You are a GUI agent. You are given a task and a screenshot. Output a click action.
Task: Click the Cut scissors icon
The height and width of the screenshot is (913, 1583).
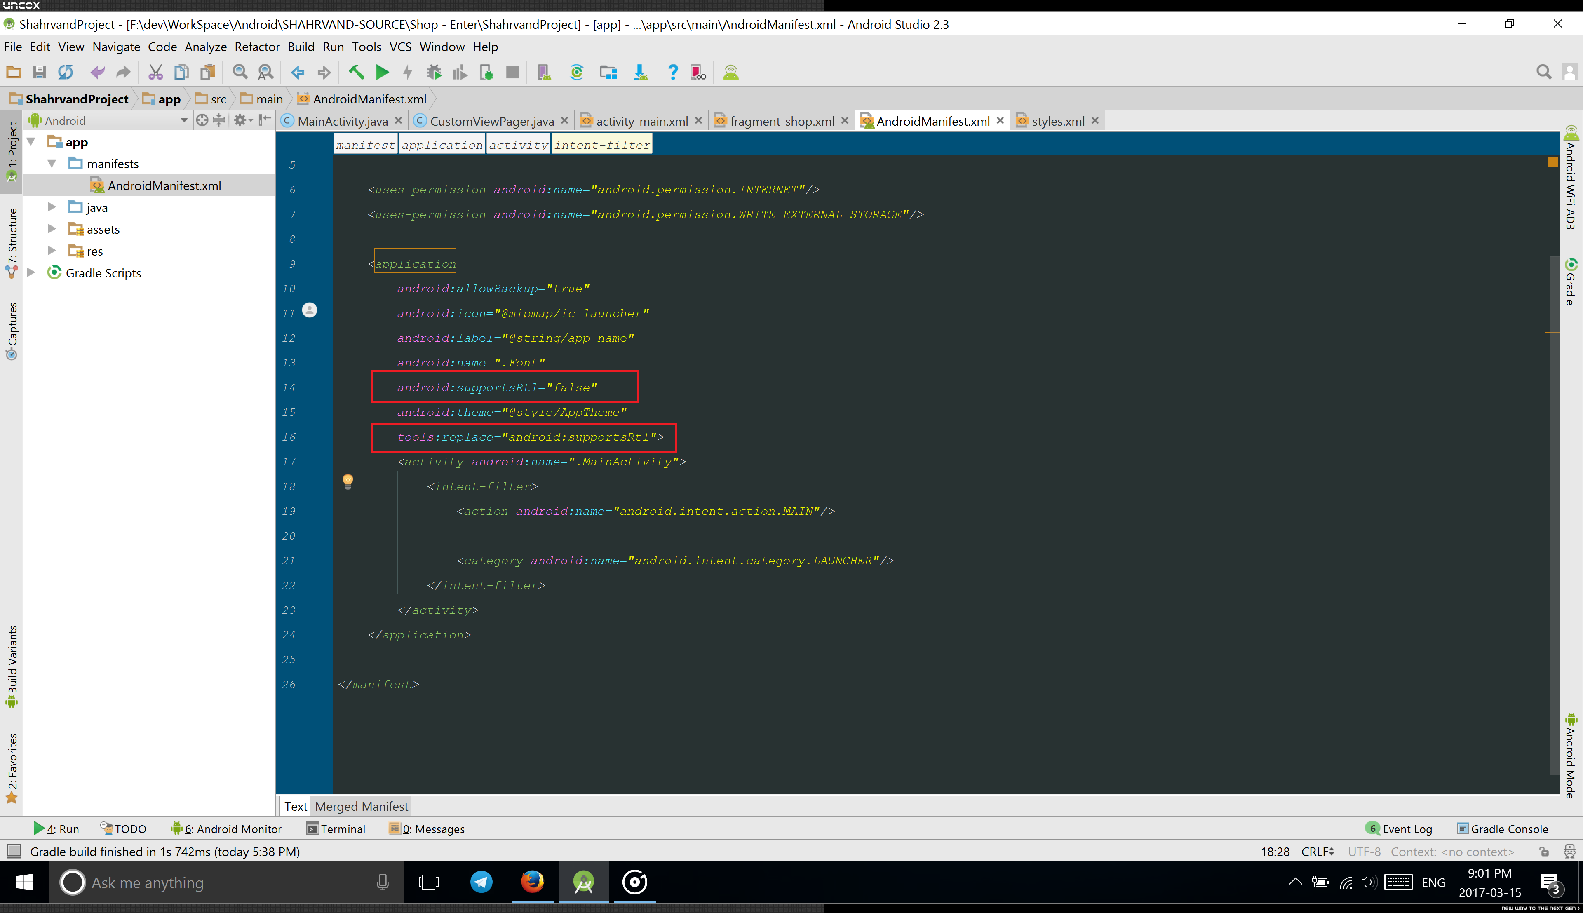coord(155,73)
